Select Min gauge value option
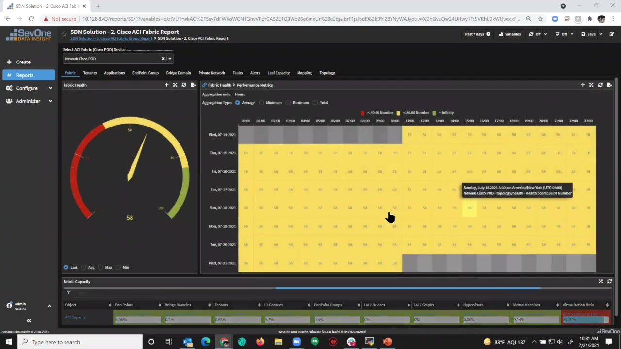 pyautogui.click(x=118, y=267)
